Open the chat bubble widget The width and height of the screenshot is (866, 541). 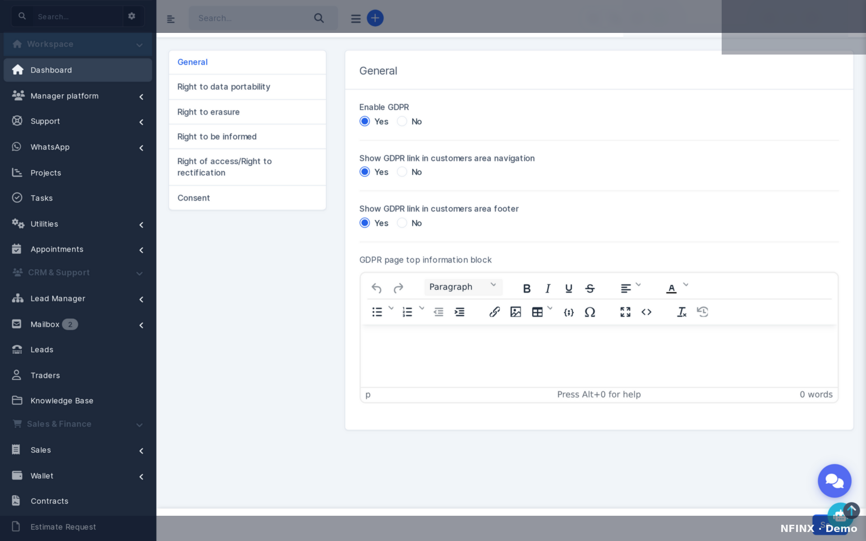834,481
